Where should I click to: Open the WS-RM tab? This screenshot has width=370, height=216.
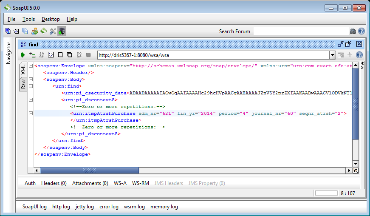pos(141,183)
